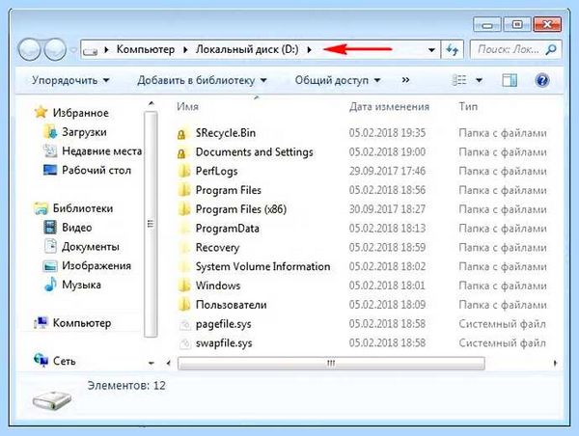Open the help question mark icon

click(542, 80)
